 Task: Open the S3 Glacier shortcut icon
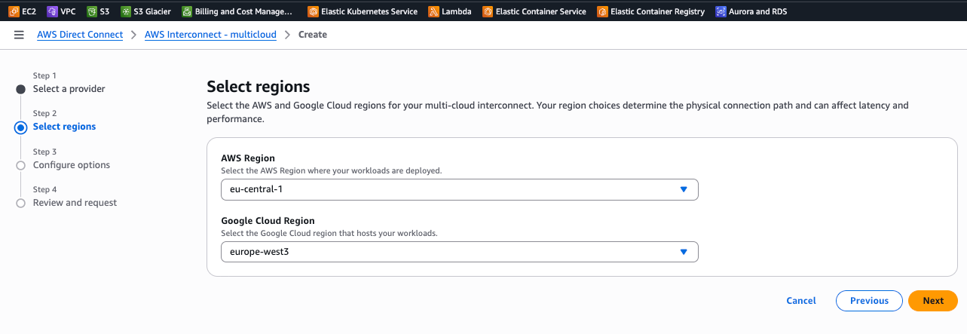[x=126, y=11]
